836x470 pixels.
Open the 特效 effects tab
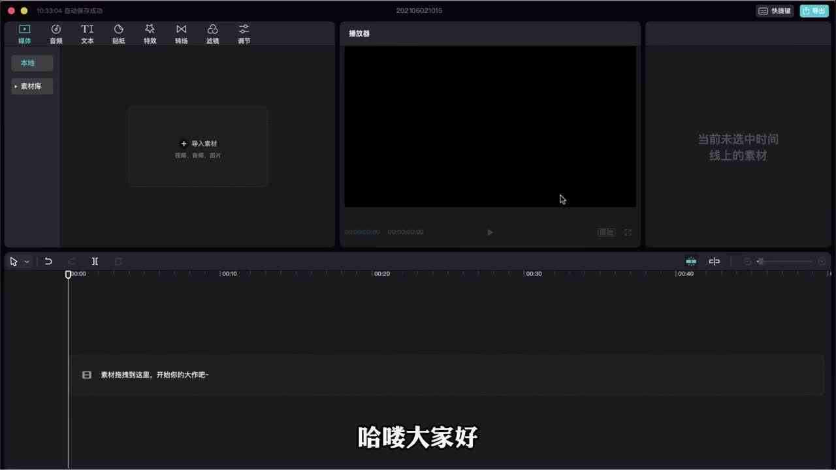point(150,34)
